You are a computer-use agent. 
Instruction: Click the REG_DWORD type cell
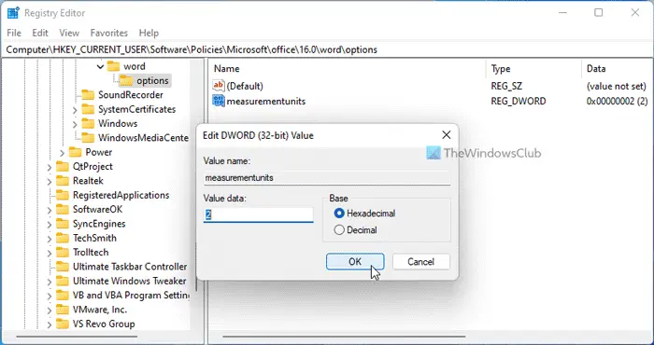519,101
